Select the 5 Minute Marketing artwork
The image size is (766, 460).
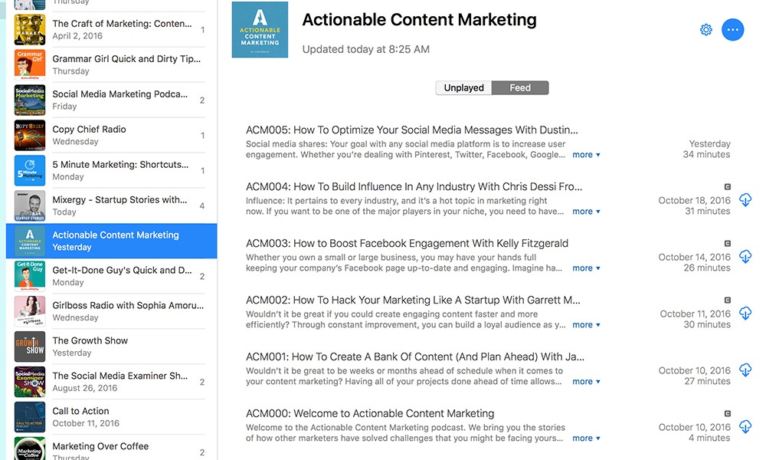[30, 170]
